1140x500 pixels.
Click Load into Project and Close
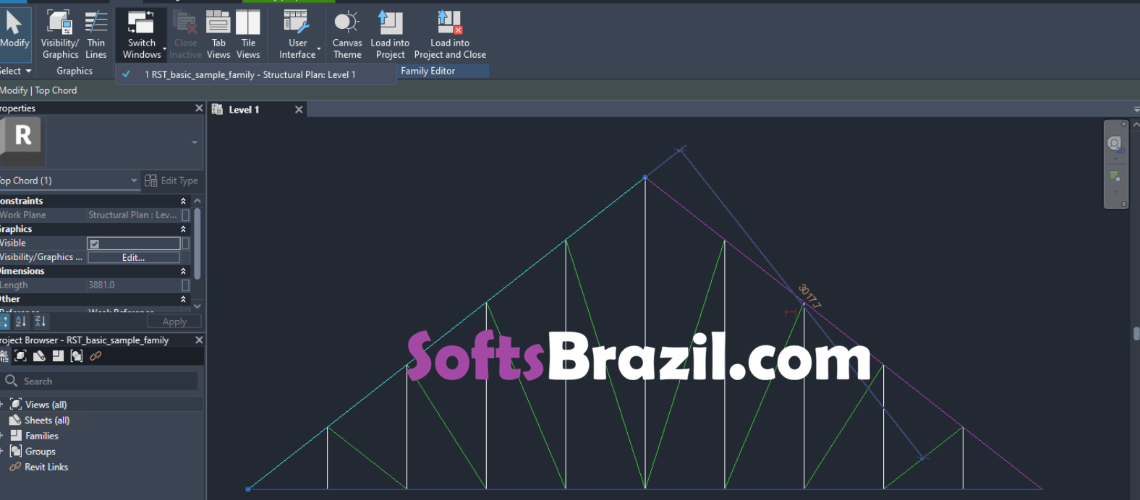click(x=450, y=34)
